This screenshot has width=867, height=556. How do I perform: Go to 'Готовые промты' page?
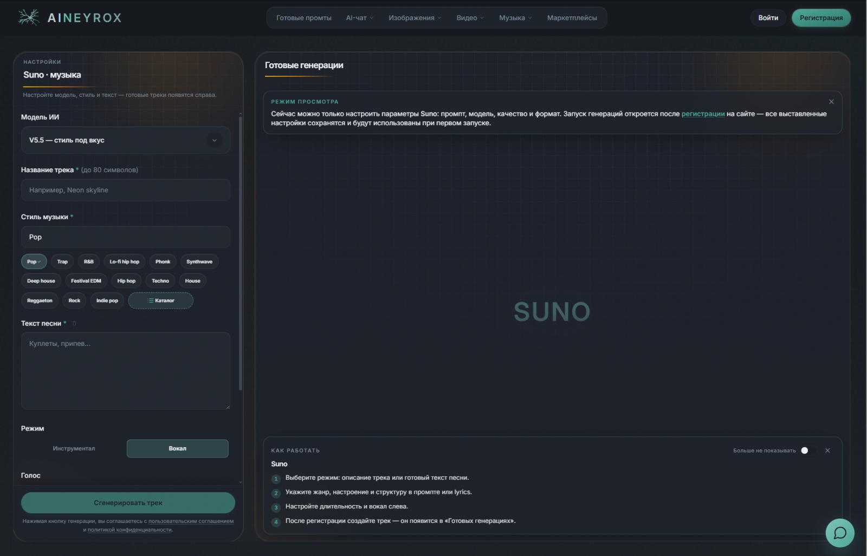(304, 18)
